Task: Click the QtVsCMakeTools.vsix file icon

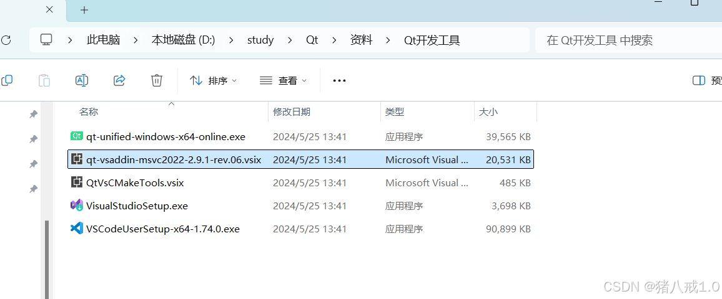Action: (x=76, y=183)
